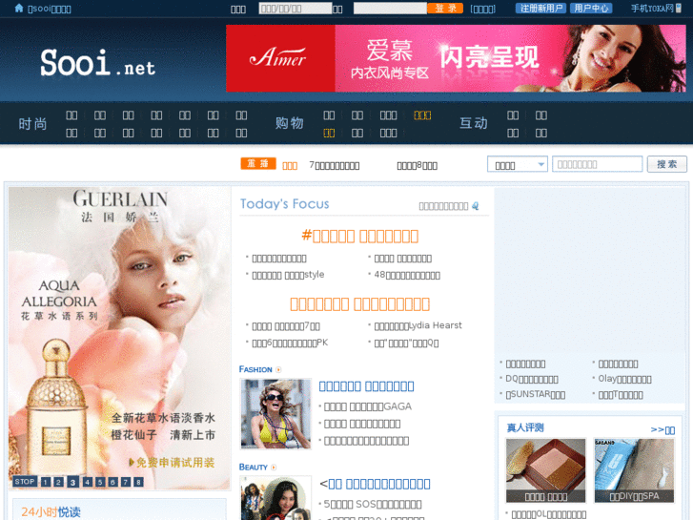Switch slideshow to slide 5

point(100,482)
